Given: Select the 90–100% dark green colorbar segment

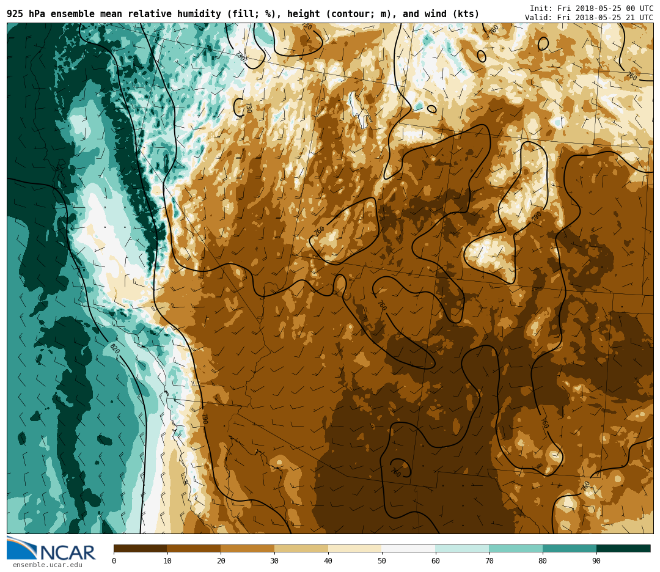Looking at the screenshot, I should [623, 548].
